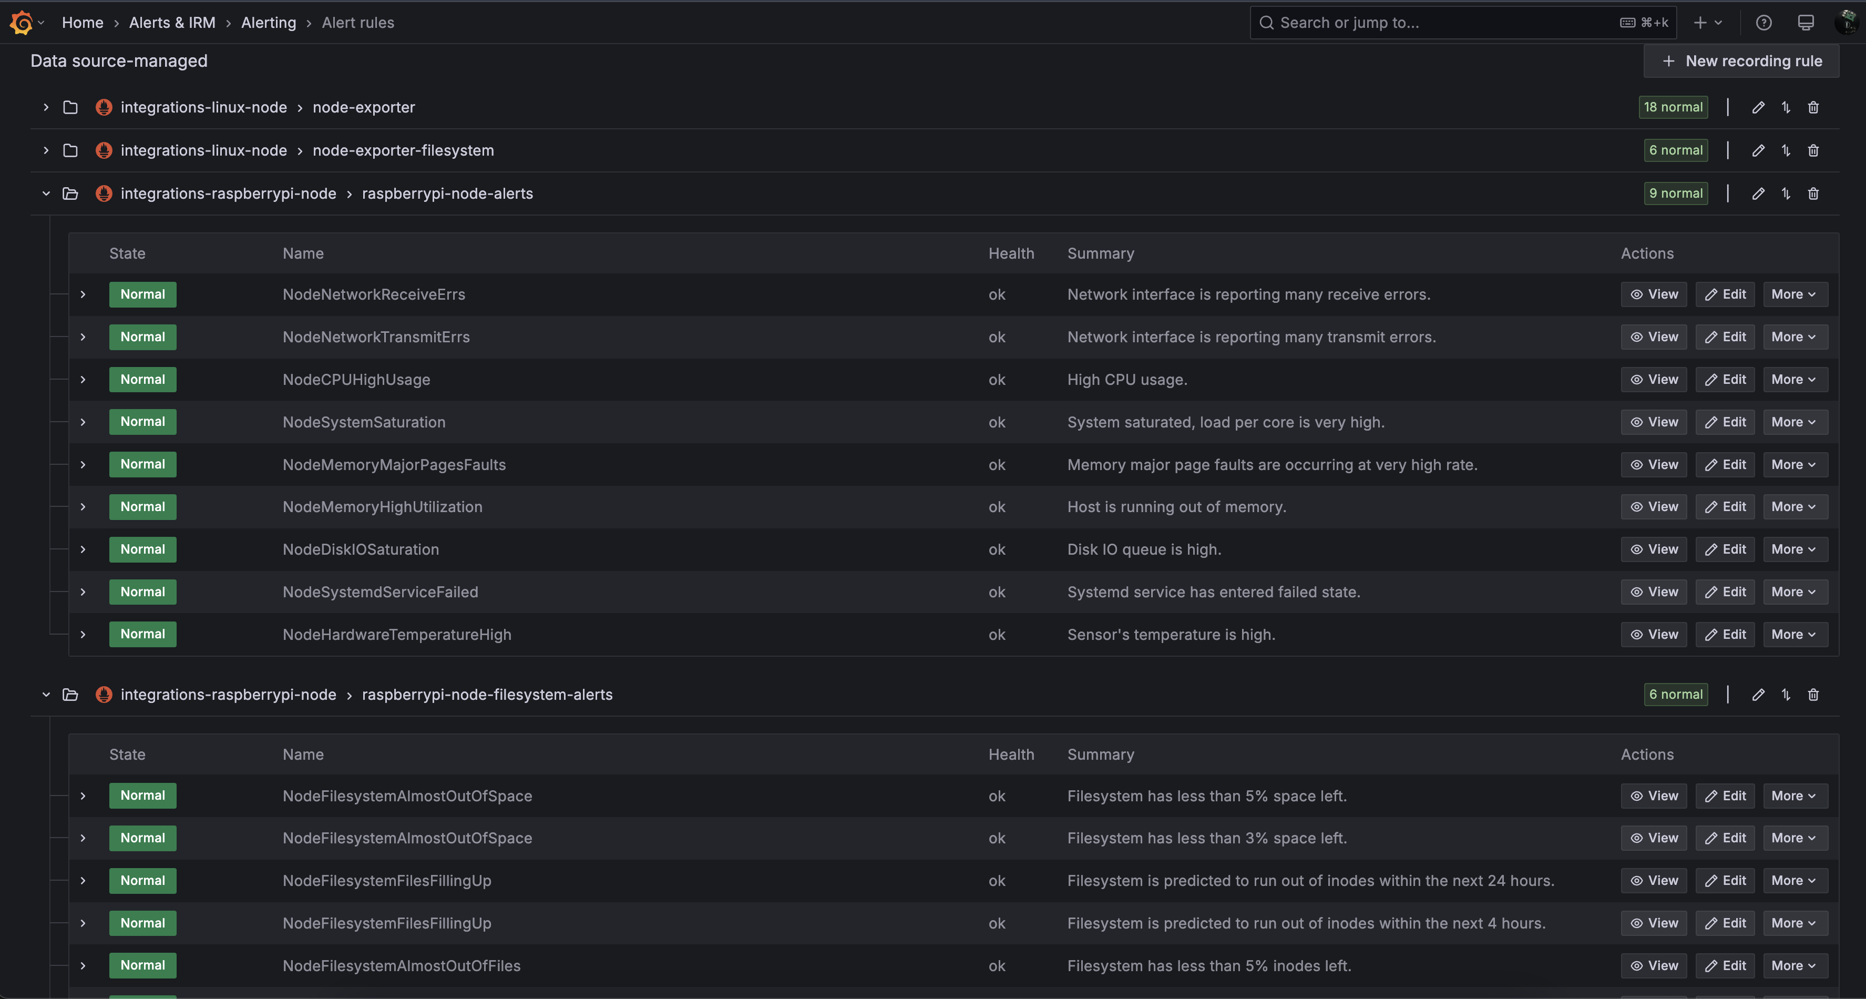Viewport: 1866px width, 999px height.
Task: Expand the NodeCPUHighUsage rule row
Action: click(x=83, y=380)
